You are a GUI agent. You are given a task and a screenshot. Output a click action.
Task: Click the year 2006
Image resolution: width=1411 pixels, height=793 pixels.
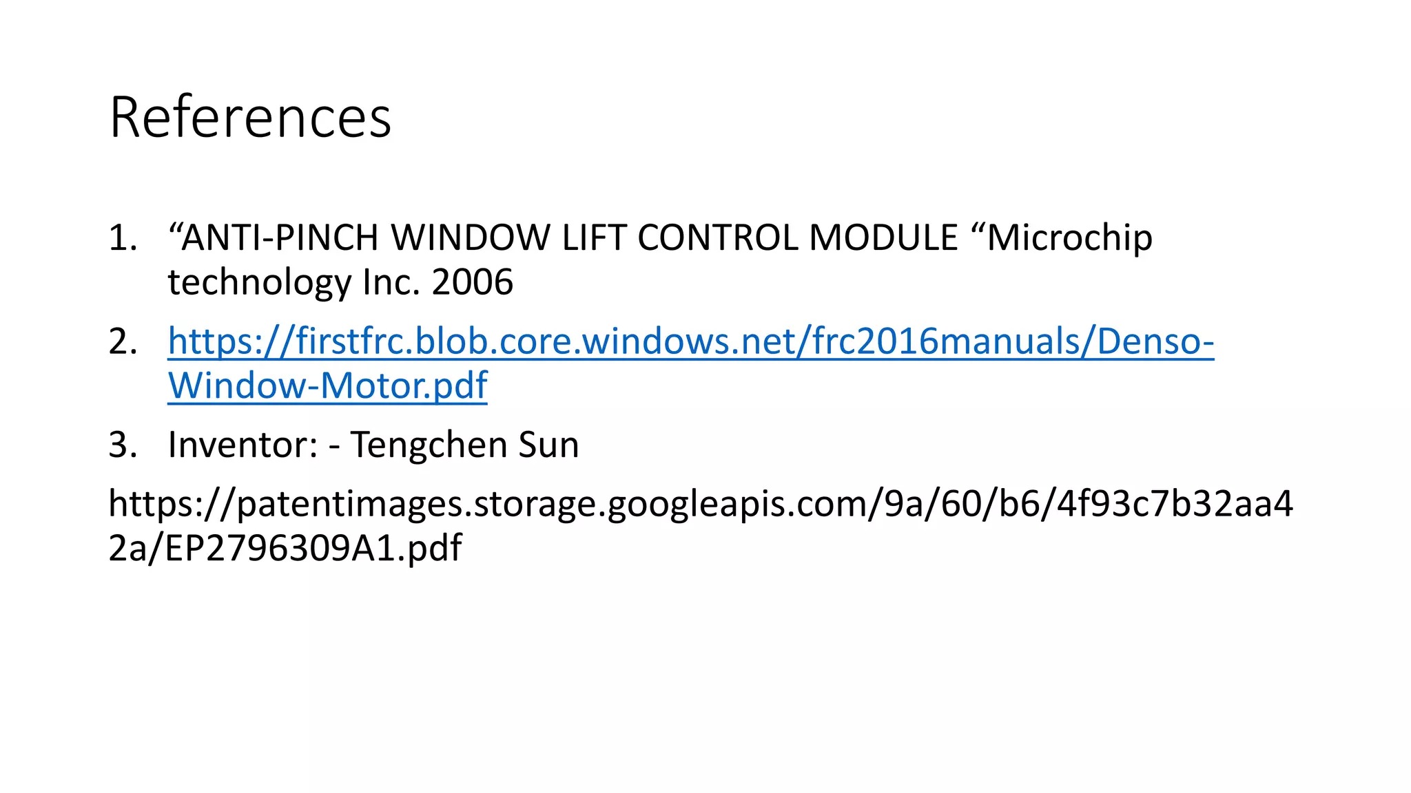(473, 282)
